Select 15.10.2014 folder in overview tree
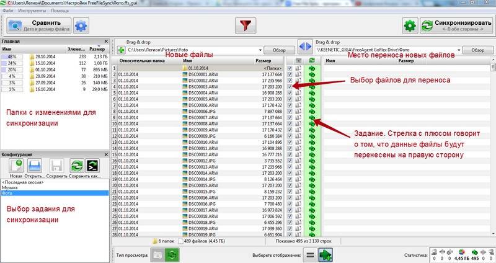496x263 pixels. (55, 63)
